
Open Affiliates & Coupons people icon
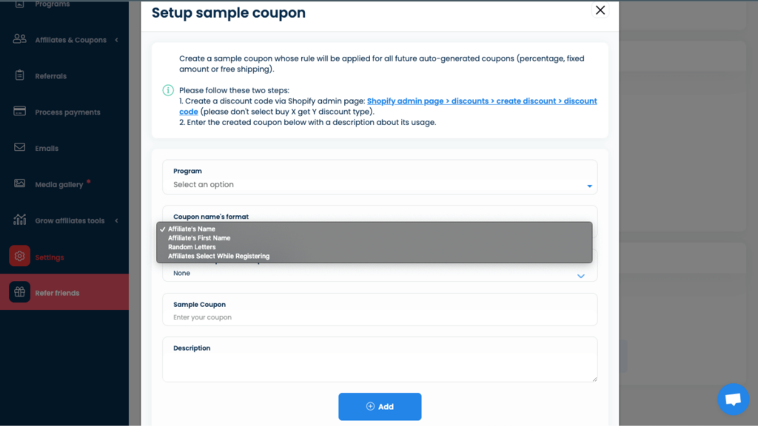[x=19, y=39]
